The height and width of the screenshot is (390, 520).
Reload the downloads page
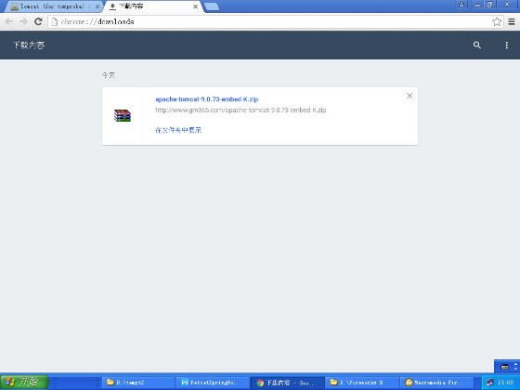pyautogui.click(x=38, y=22)
